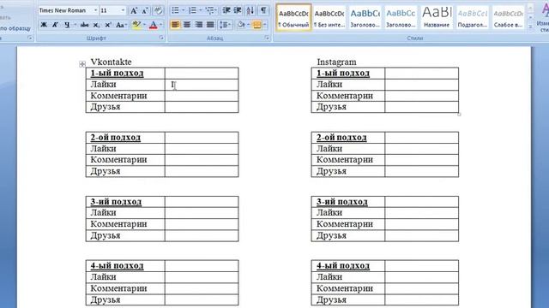Click the change case Aa icon
Viewport: 549px width, 308px height.
pos(120,25)
